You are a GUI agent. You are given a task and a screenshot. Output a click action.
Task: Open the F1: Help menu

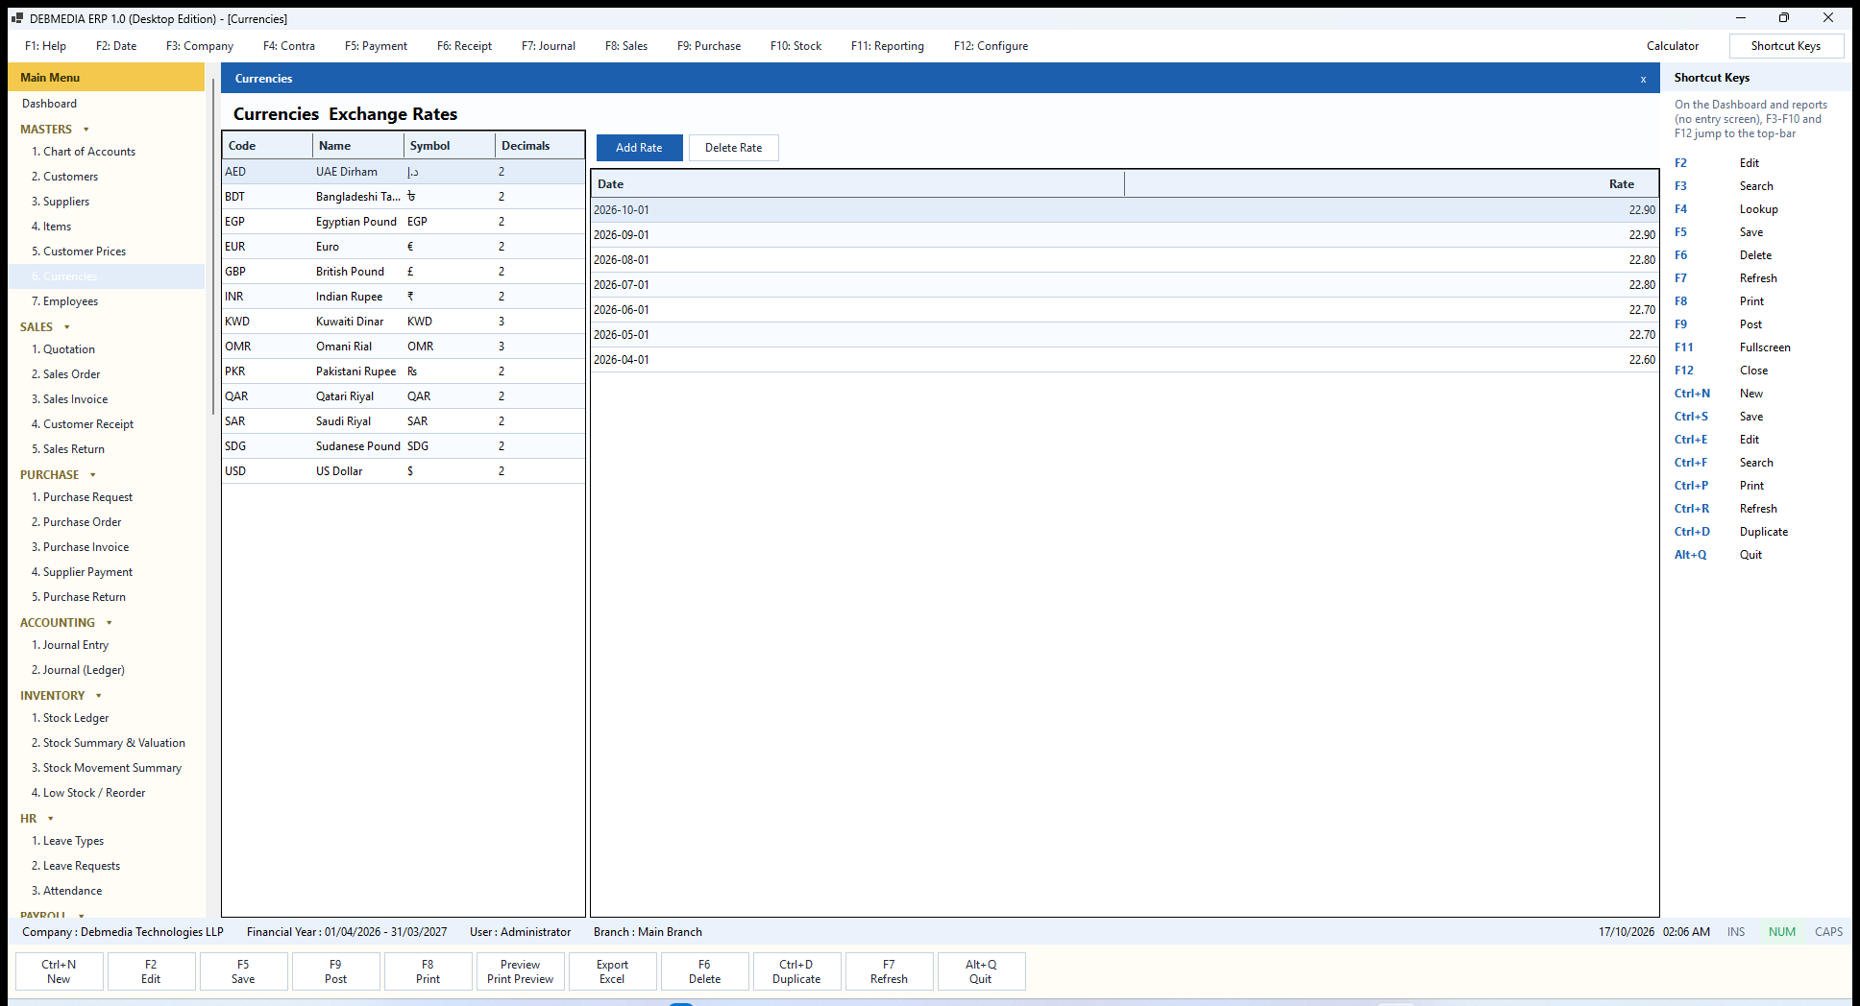tap(45, 46)
